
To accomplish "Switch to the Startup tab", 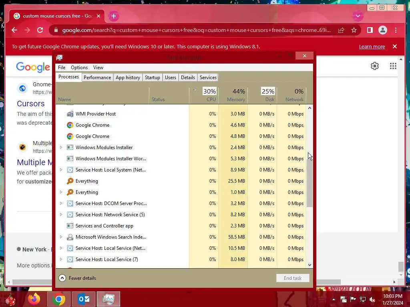I will 153,78.
